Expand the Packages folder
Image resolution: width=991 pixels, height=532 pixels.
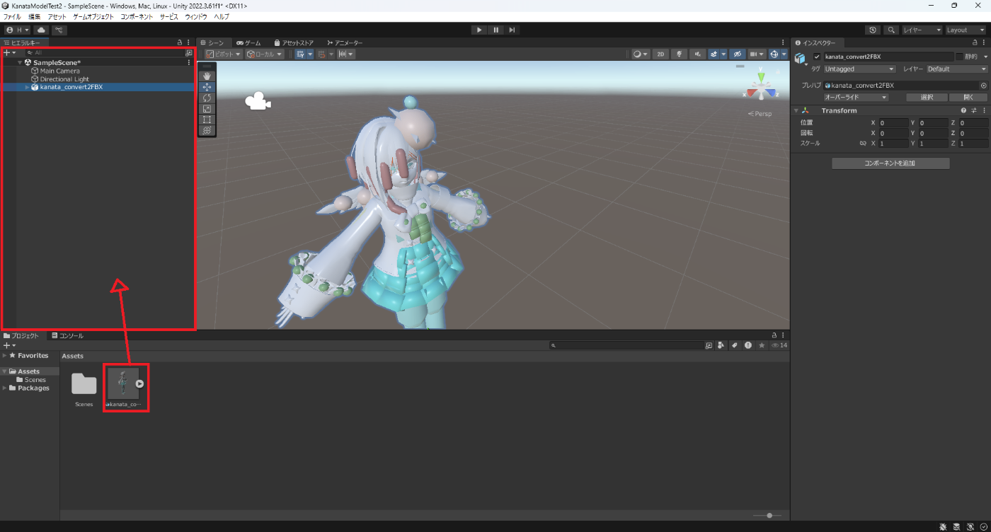[x=5, y=388]
